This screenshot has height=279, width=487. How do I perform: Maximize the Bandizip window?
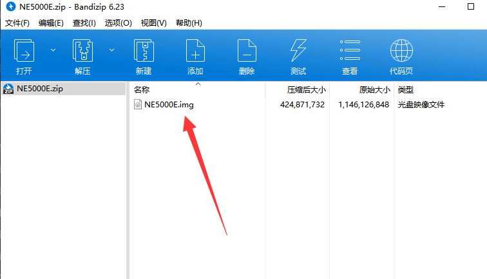tap(471, 6)
